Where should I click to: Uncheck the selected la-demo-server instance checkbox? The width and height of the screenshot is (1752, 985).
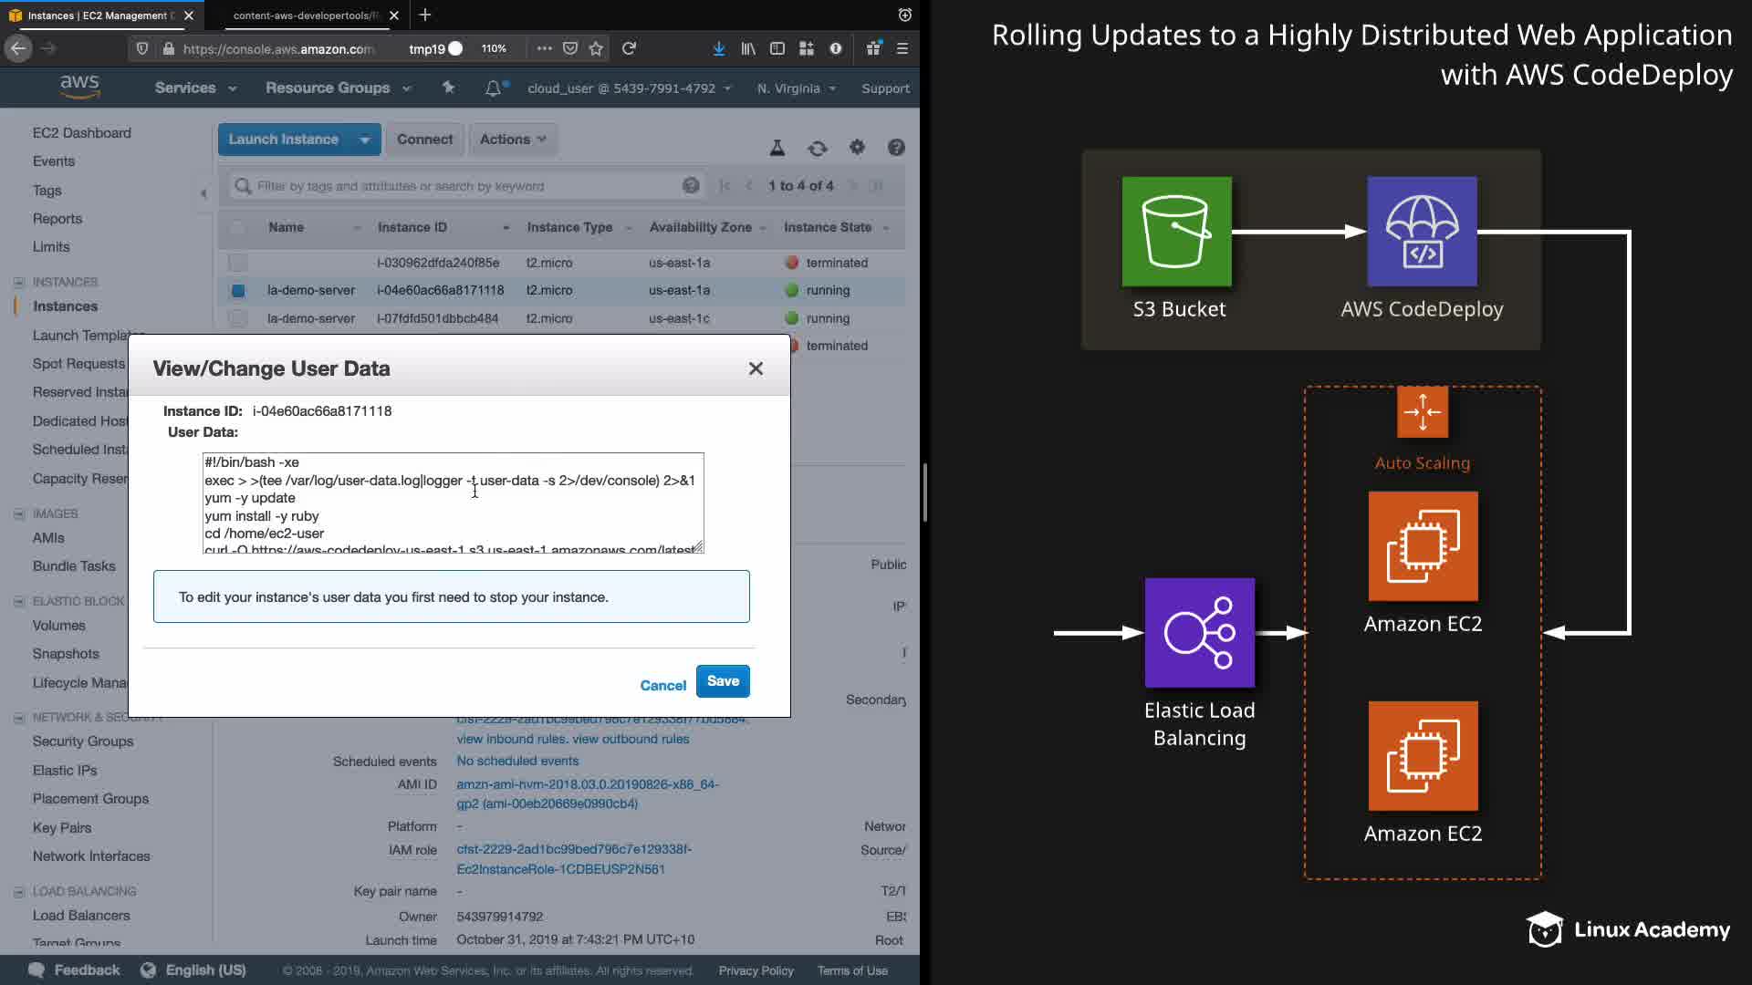pyautogui.click(x=237, y=291)
